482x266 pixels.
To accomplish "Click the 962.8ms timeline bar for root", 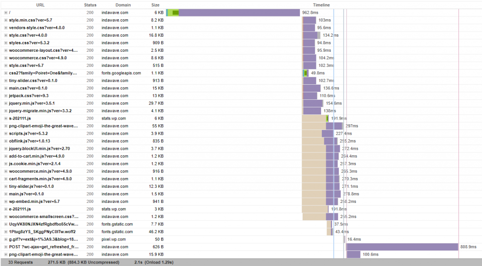I will (239, 13).
